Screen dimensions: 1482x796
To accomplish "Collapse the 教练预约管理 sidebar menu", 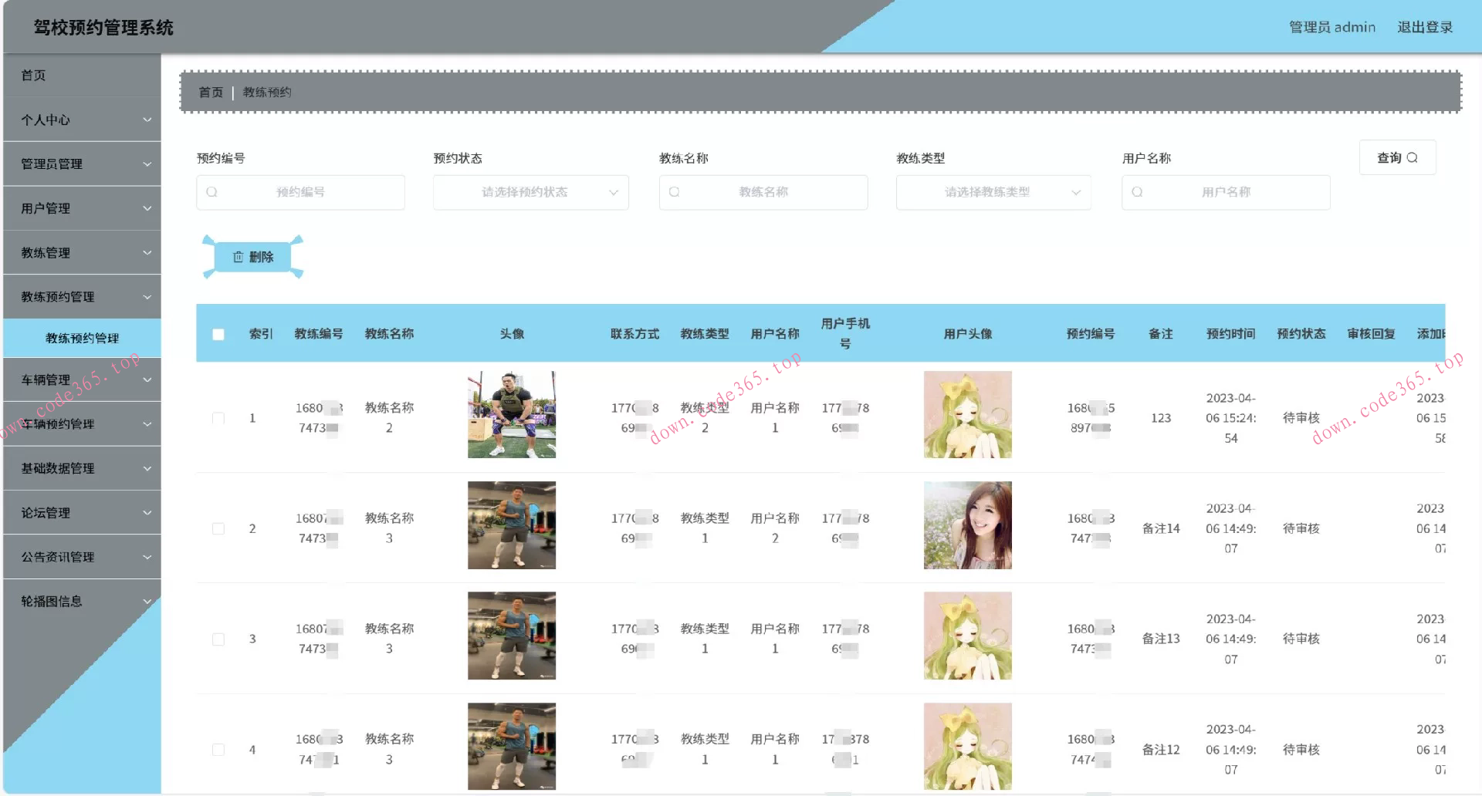I will pos(81,296).
